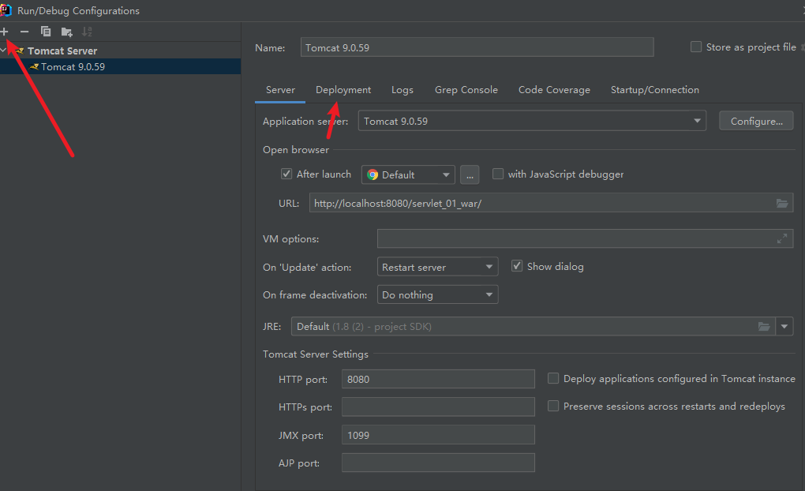Open the Application server dropdown
The height and width of the screenshot is (491, 805).
pos(532,121)
